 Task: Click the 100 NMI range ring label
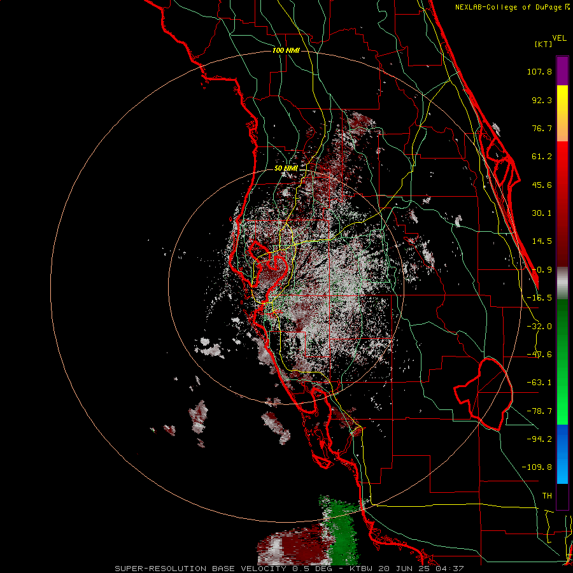[x=286, y=50]
